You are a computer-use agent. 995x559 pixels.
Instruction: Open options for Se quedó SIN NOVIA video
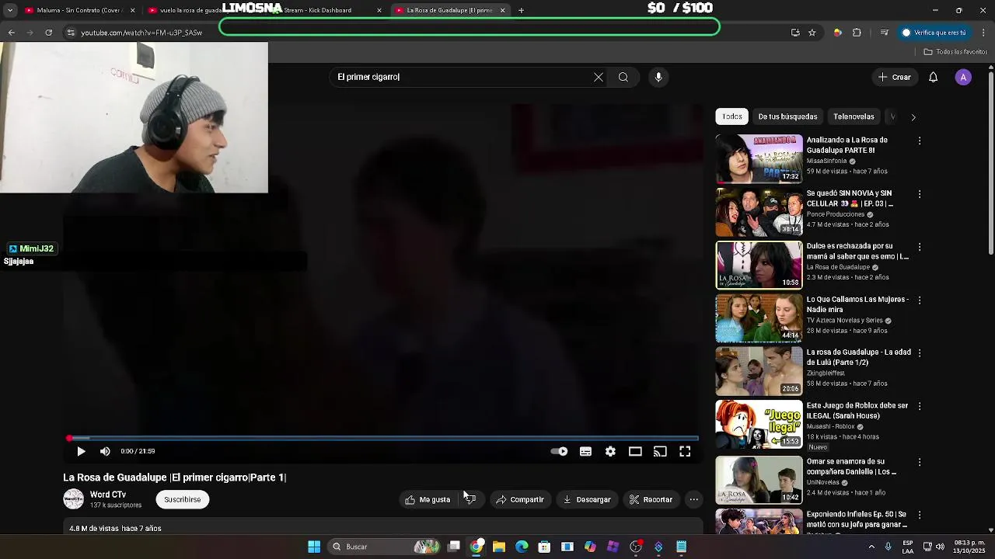(x=920, y=194)
